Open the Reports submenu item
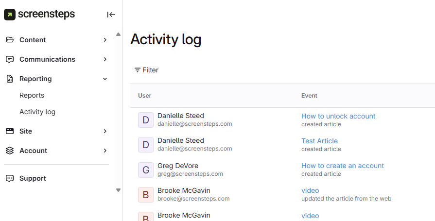Screen dimensions: 435x221 click(32, 95)
